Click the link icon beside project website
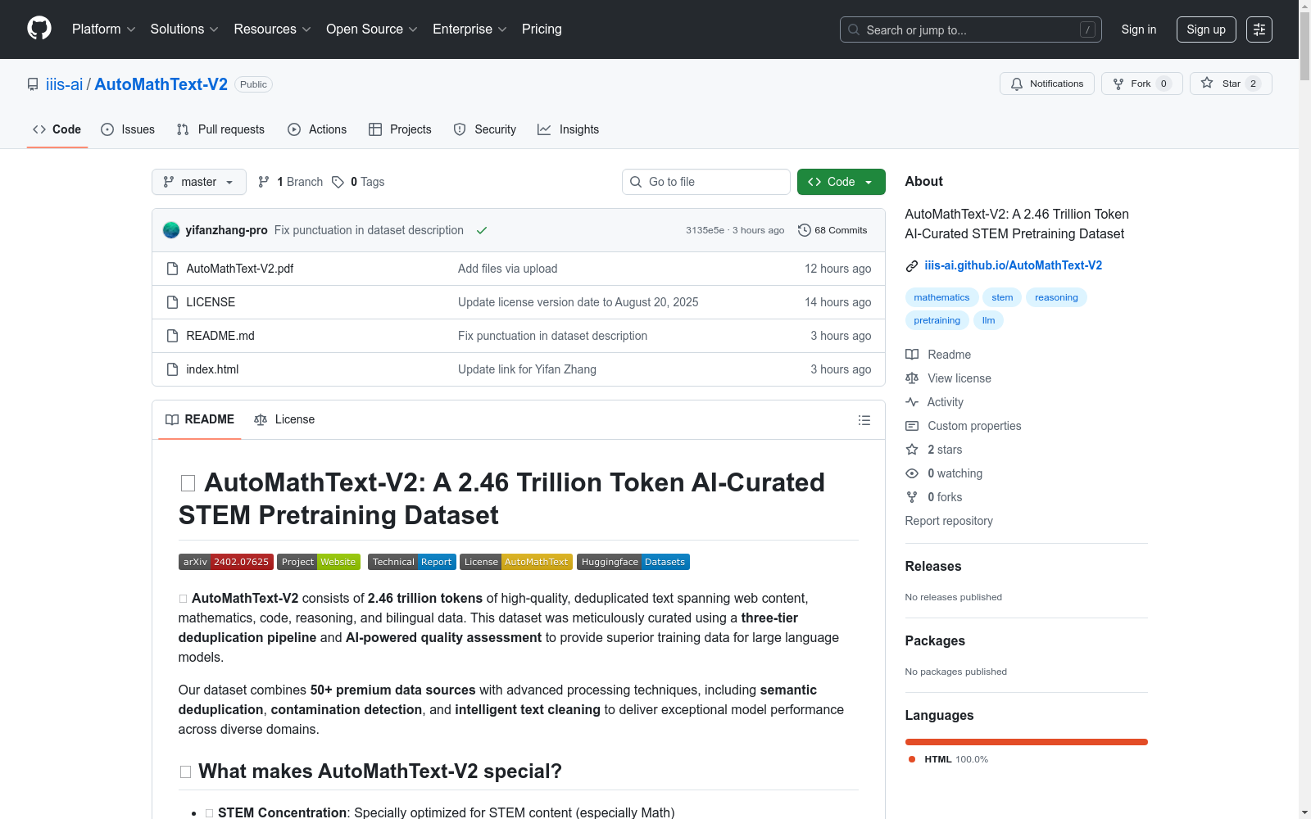The height and width of the screenshot is (819, 1311). click(x=911, y=265)
